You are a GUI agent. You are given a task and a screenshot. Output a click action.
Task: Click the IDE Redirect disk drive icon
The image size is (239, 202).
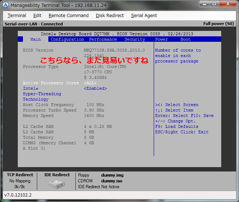click(57, 184)
